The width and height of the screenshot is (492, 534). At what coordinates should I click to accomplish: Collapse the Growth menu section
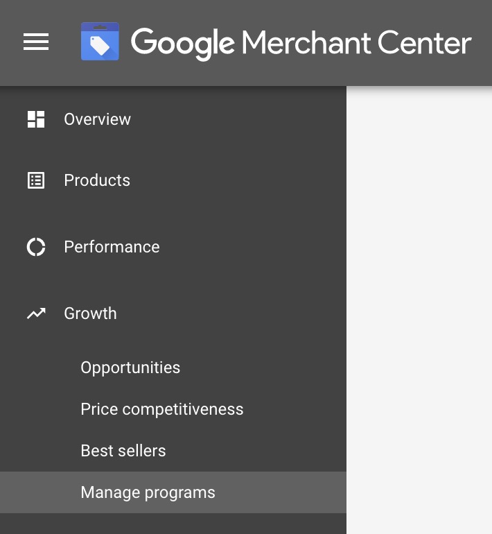click(x=90, y=313)
